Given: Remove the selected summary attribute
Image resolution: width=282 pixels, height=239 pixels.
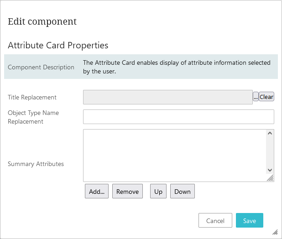Looking at the screenshot, I should (127, 192).
